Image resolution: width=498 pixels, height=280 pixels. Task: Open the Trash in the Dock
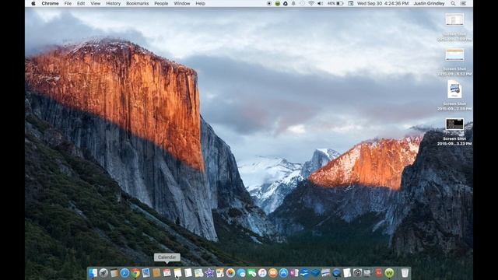point(405,273)
